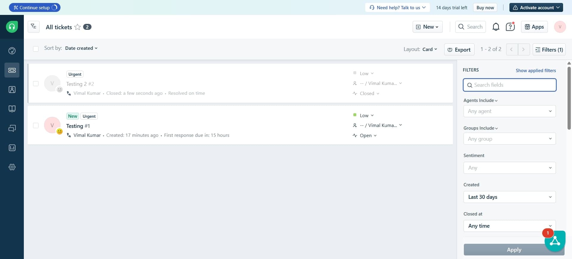Change status Open dropdown on Testing #1
This screenshot has height=259, width=572.
[x=368, y=136]
